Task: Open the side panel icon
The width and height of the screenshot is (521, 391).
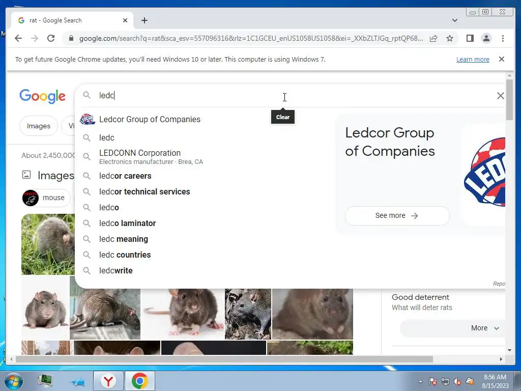Action: (470, 38)
